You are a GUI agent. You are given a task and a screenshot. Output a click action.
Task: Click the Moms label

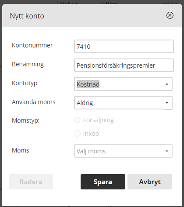pyautogui.click(x=21, y=150)
